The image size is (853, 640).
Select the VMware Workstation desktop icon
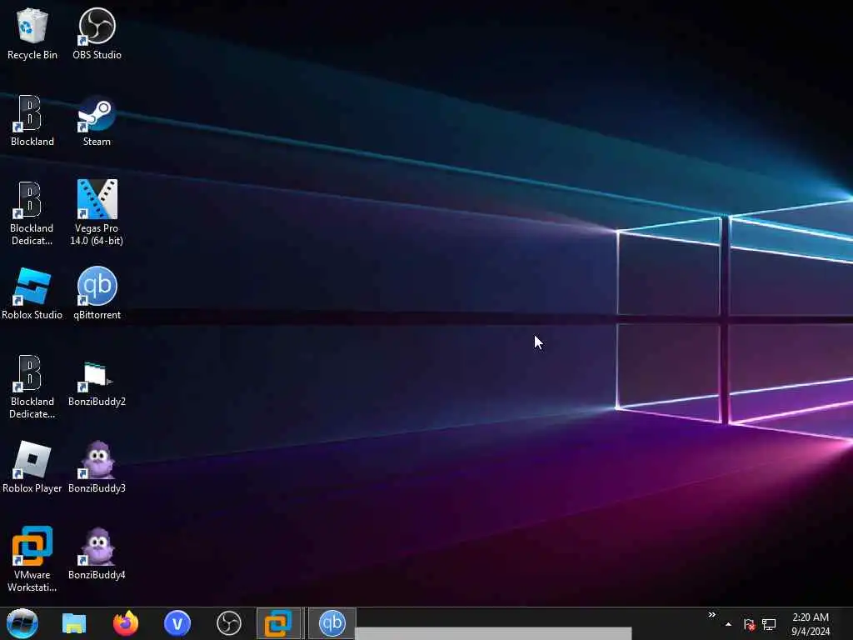click(32, 559)
